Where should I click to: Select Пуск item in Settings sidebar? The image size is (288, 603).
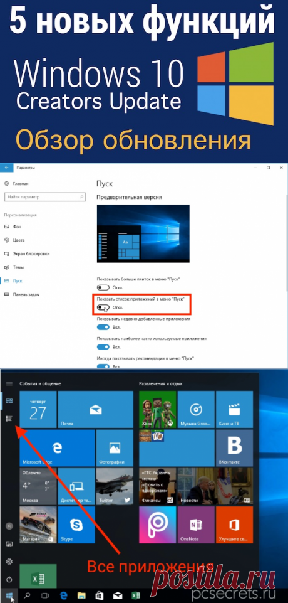[x=13, y=281]
